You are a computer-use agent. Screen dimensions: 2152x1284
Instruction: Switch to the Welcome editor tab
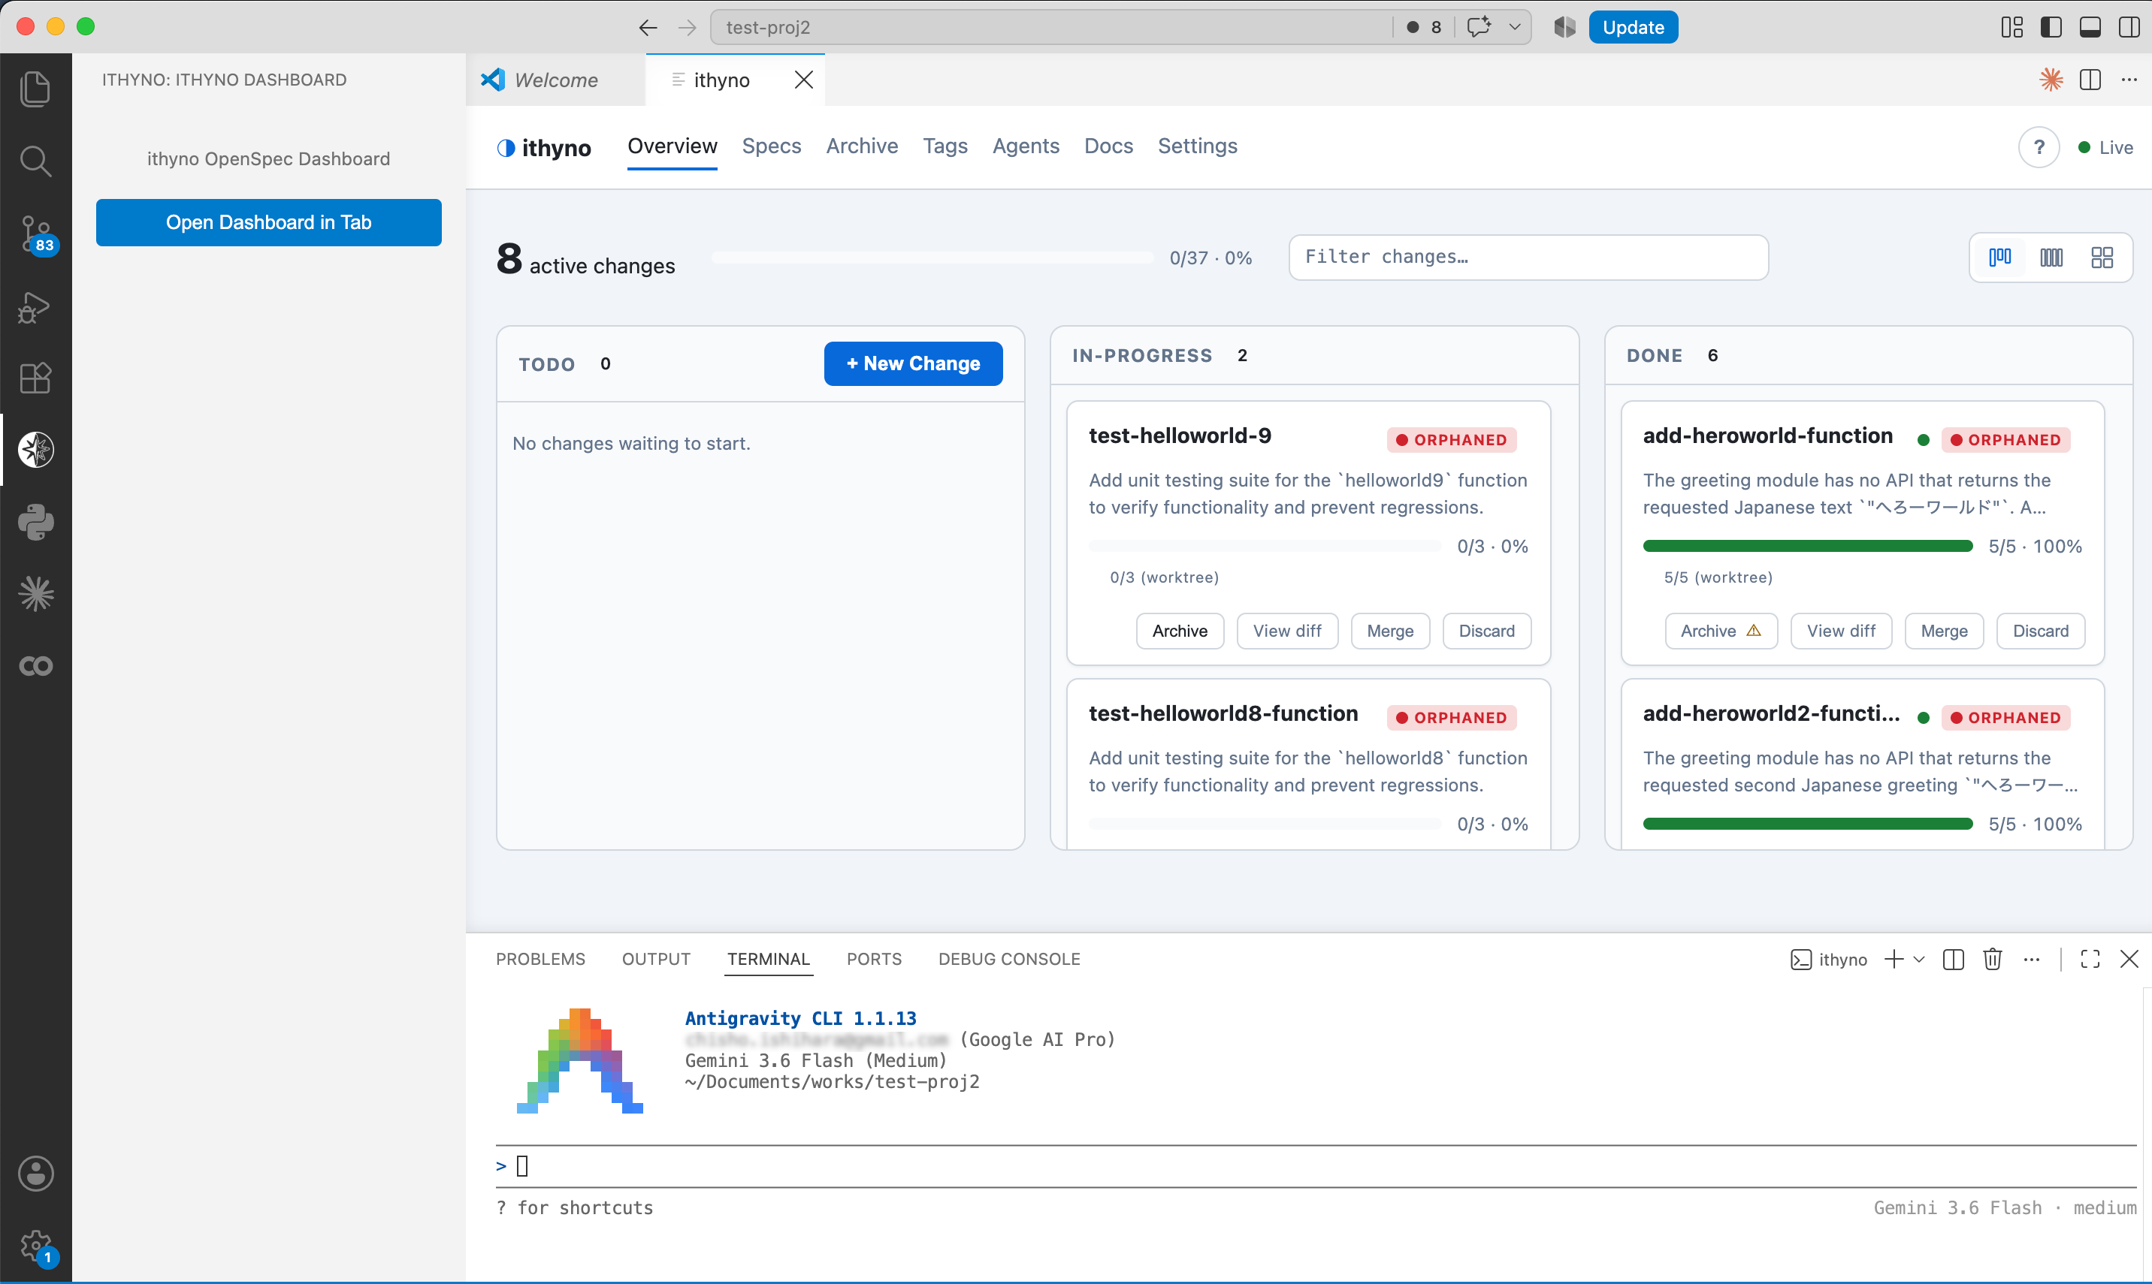[x=555, y=80]
